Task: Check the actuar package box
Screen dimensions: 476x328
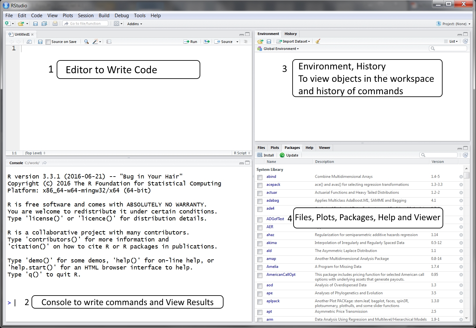Action: point(260,193)
